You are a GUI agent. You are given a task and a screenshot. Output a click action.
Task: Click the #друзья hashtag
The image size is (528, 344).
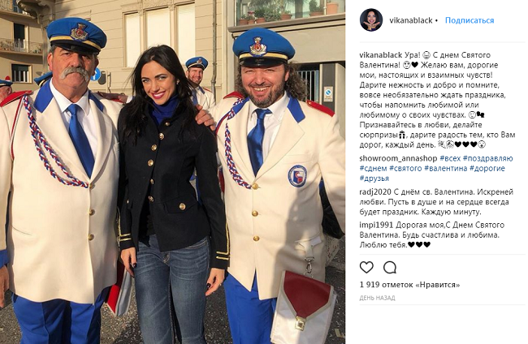coord(374,178)
